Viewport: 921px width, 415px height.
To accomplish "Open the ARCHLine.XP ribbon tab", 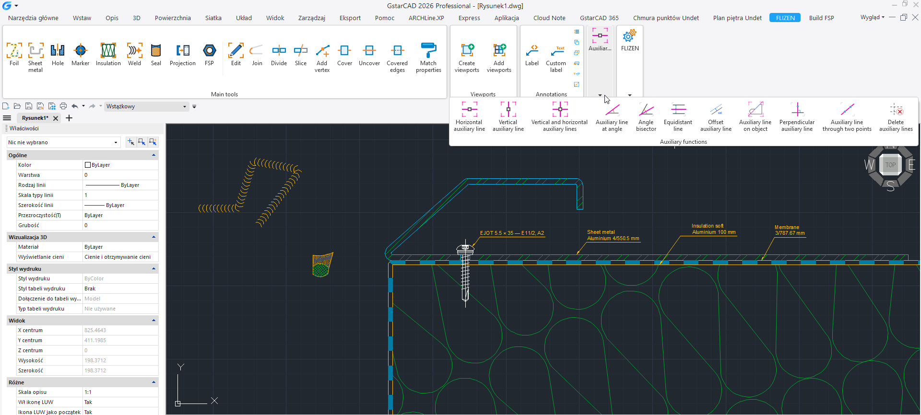I will [426, 18].
